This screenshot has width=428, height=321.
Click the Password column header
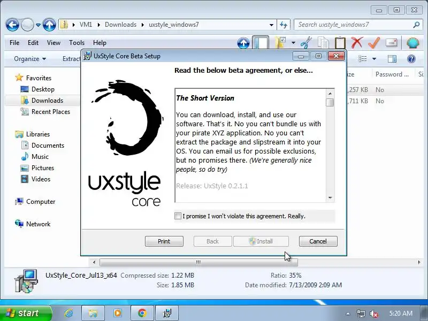coord(392,74)
